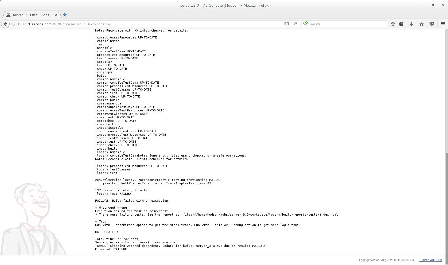Image resolution: width=448 pixels, height=265 pixels.
Task: Click the test report file path index.html
Action: pyautogui.click(x=260, y=215)
